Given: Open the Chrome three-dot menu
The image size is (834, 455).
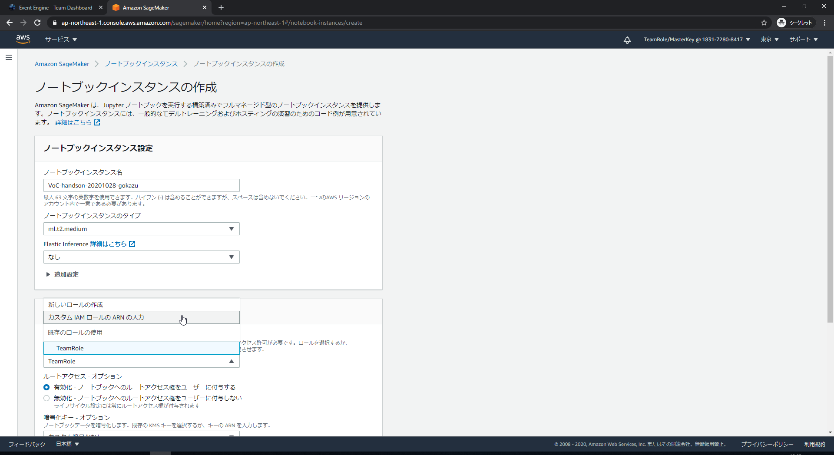Looking at the screenshot, I should coord(824,23).
